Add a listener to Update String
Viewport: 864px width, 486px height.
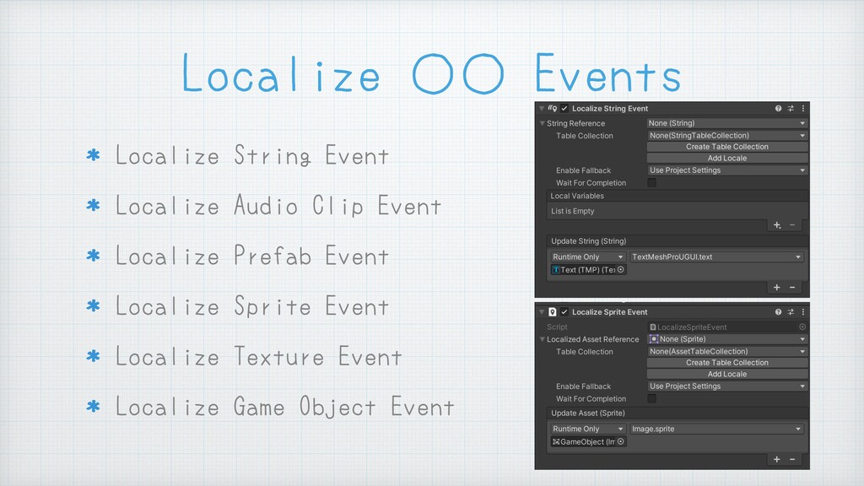pos(777,287)
